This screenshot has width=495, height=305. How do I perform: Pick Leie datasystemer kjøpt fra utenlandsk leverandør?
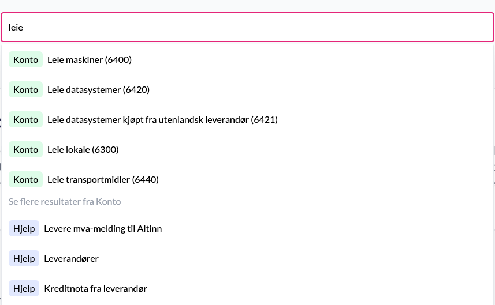point(162,120)
